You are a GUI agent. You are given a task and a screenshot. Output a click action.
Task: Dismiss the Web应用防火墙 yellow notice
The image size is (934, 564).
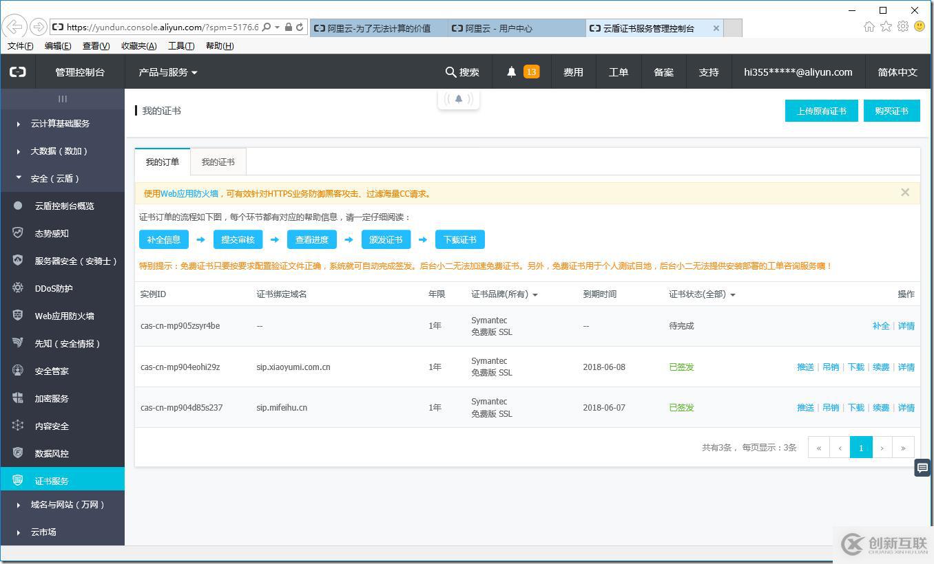pos(905,193)
